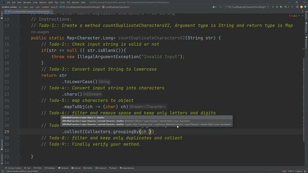This screenshot has height=173, width=308.
Task: Click the Debug bug icon
Action: pos(277,7)
